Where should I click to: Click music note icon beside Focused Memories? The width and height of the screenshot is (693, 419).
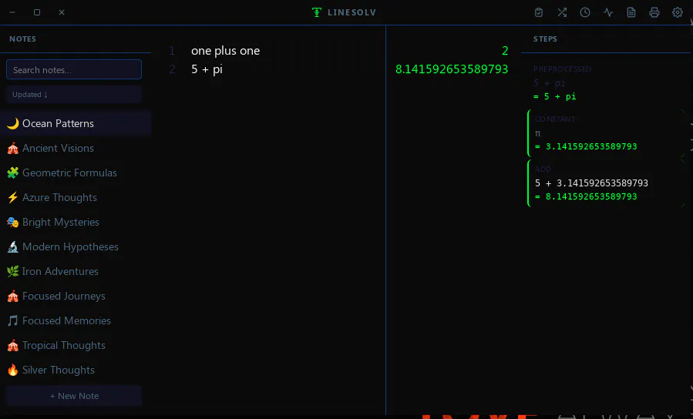point(13,320)
